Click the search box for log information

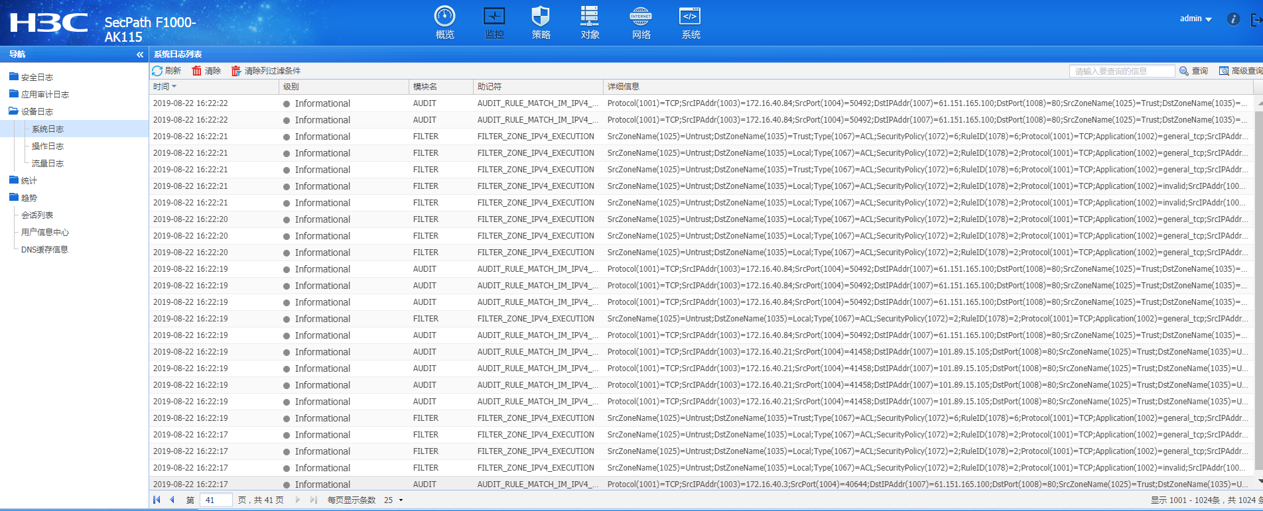(x=1121, y=71)
